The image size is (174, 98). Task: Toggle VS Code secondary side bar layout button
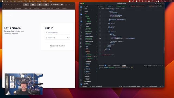pyautogui.click(x=160, y=4)
